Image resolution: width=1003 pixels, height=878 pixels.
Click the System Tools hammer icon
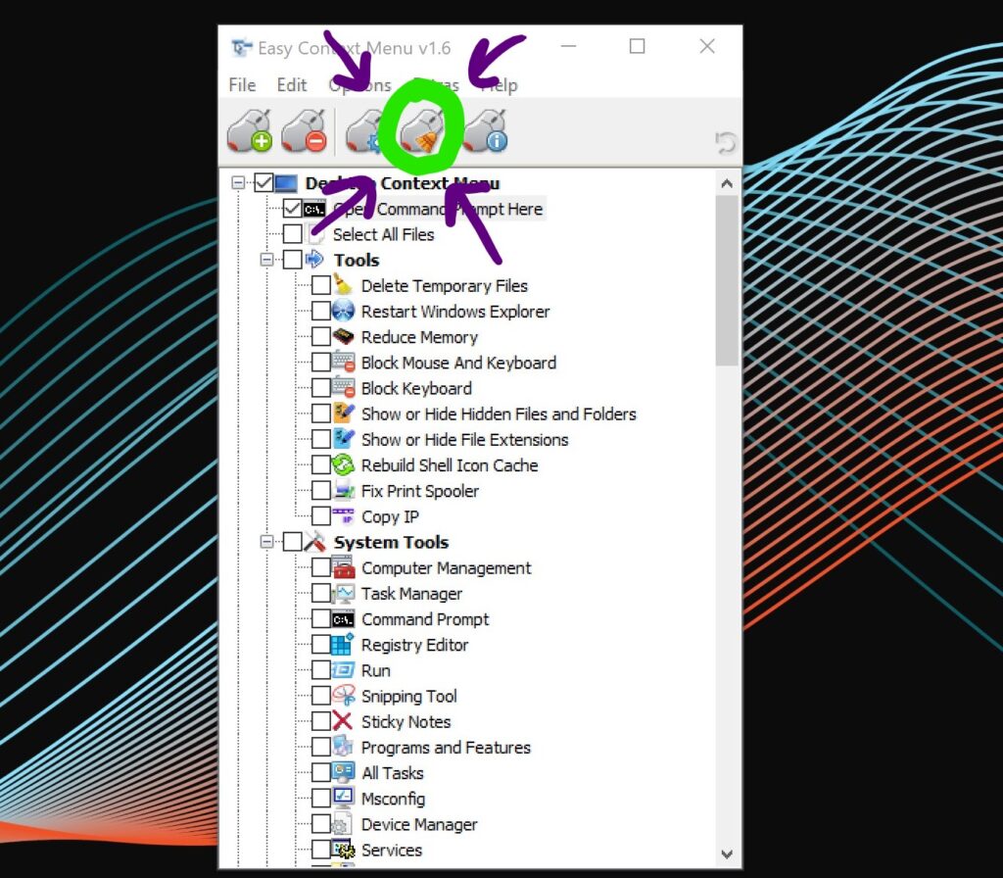314,542
